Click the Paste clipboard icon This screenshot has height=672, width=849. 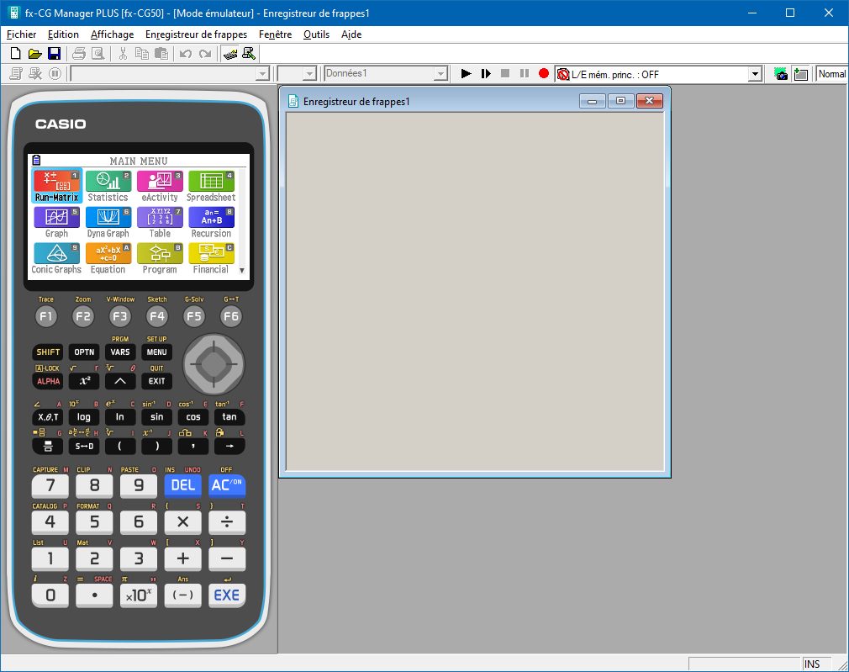[x=161, y=54]
